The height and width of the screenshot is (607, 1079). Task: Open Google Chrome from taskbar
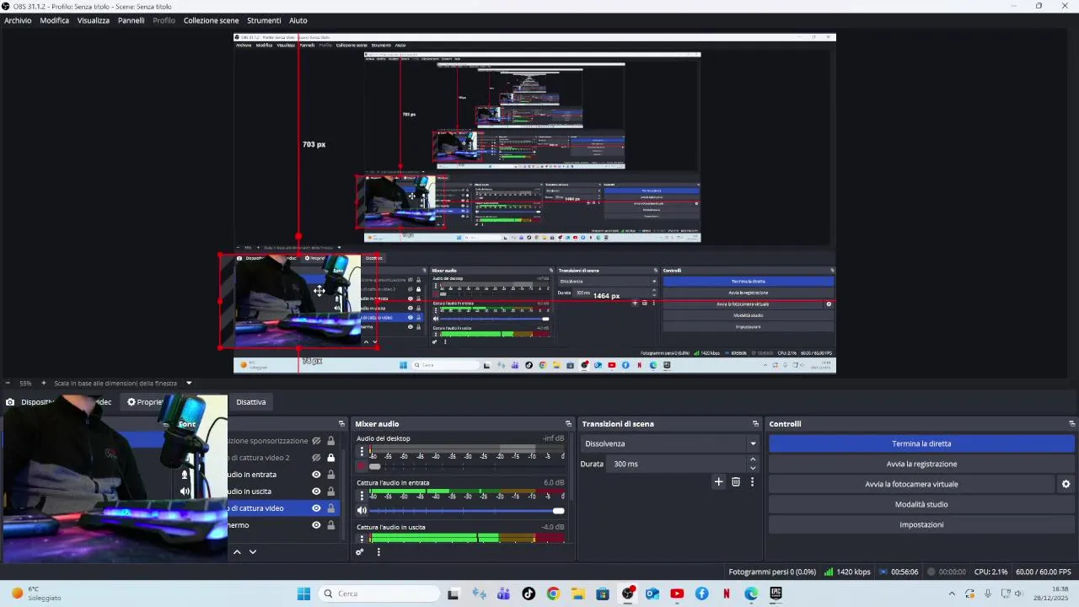point(553,594)
